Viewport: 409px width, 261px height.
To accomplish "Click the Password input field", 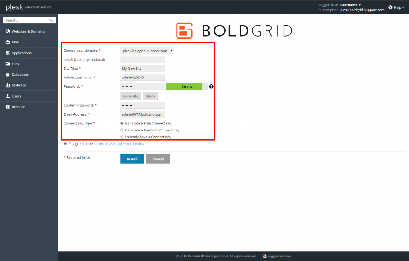I will (x=143, y=86).
